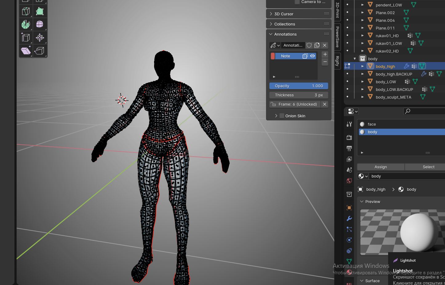
Task: Select the Shrink/Fatten tool
Action: [40, 37]
